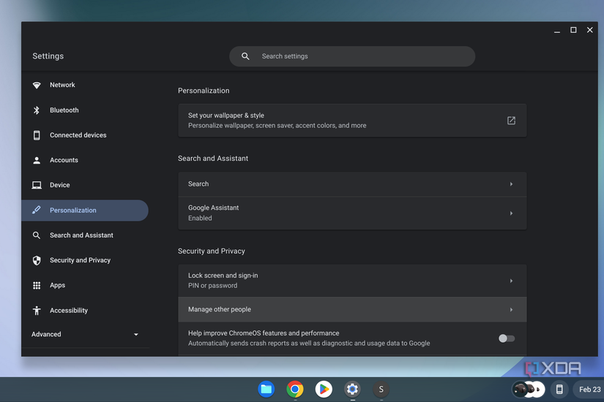Focus the Search settings input field
Screen dimensions: 604x402
pyautogui.click(x=352, y=56)
